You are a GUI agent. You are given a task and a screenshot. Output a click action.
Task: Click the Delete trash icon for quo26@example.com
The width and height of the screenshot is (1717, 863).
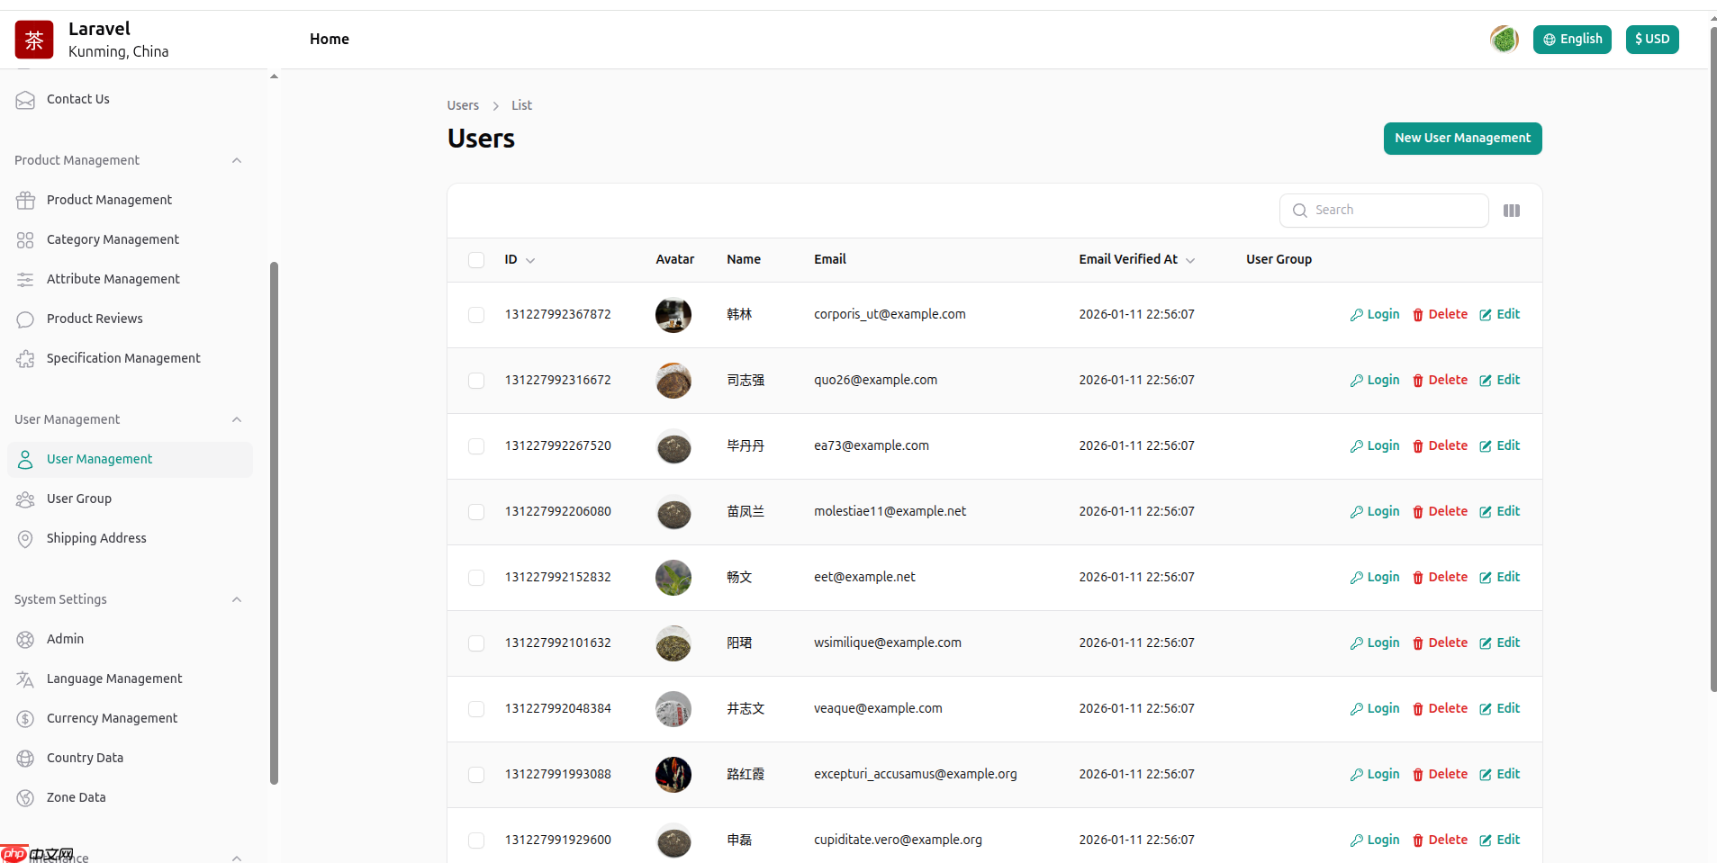[x=1417, y=381]
